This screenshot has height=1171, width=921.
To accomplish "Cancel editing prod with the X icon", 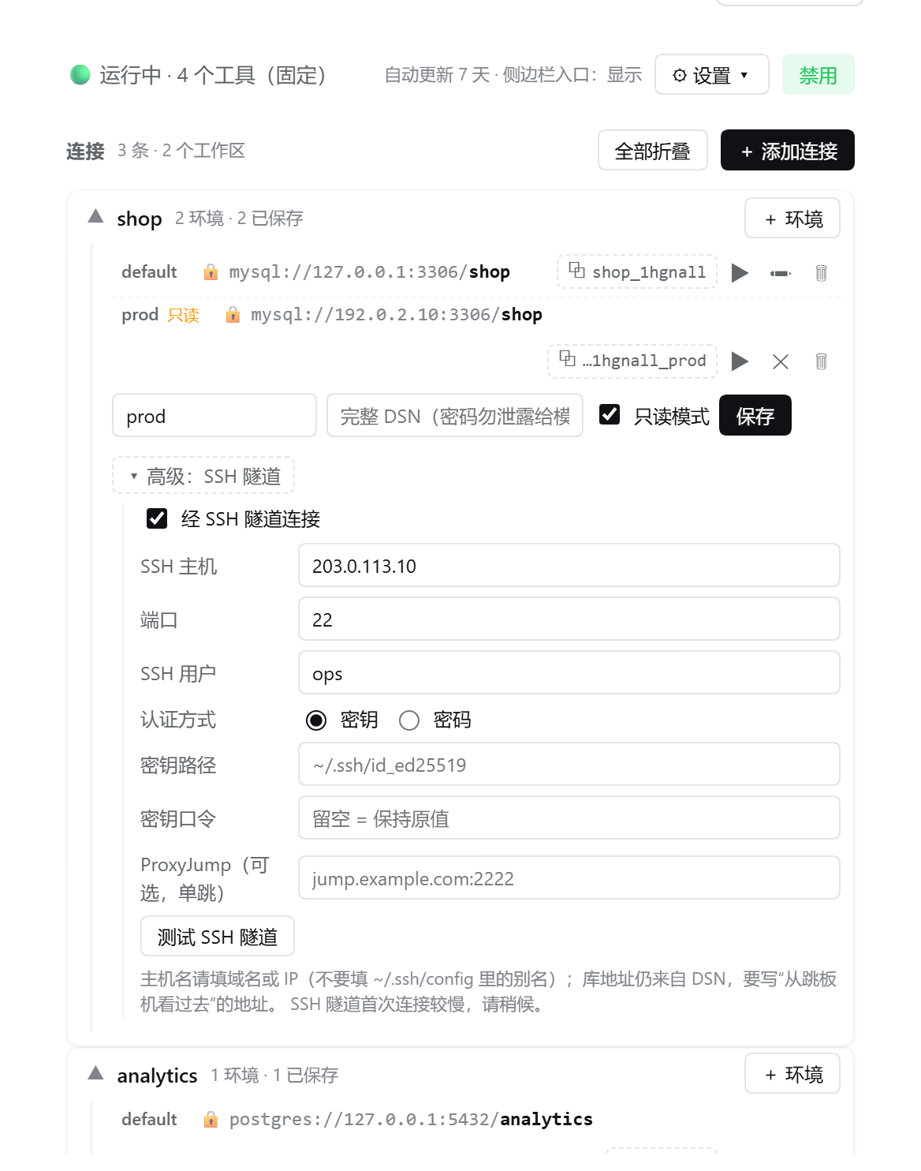I will [781, 361].
